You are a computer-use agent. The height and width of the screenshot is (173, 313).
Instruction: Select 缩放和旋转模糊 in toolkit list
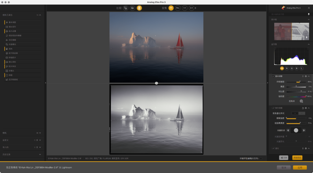coord(23,35)
